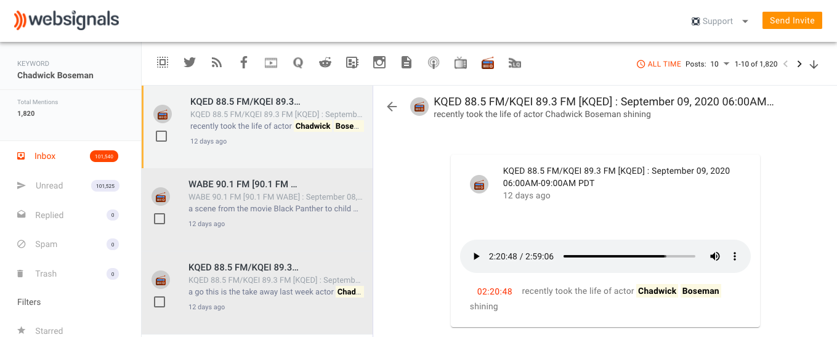This screenshot has width=837, height=337.
Task: Go to next page of posts
Action: coord(799,64)
